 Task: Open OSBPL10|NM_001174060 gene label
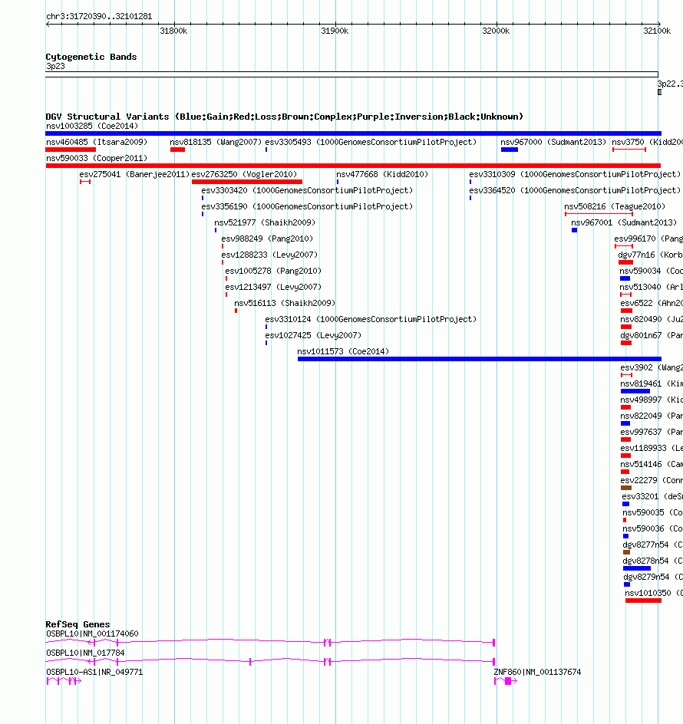tap(92, 635)
